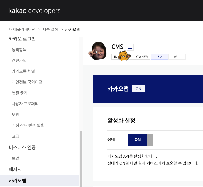Image resolution: width=203 pixels, height=187 pixels.
Task: Click the 상태 label
Action: pyautogui.click(x=111, y=140)
